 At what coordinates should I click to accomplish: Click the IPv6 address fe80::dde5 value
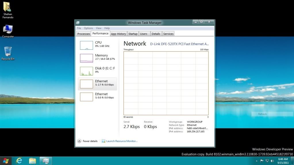[197, 128]
